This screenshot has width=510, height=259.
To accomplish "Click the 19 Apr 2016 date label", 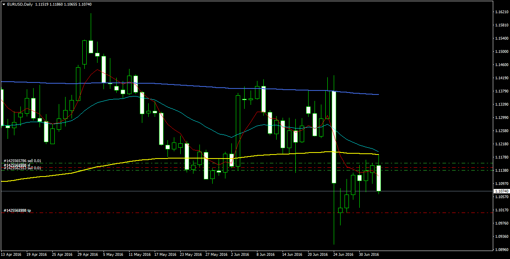I will [x=37, y=255].
